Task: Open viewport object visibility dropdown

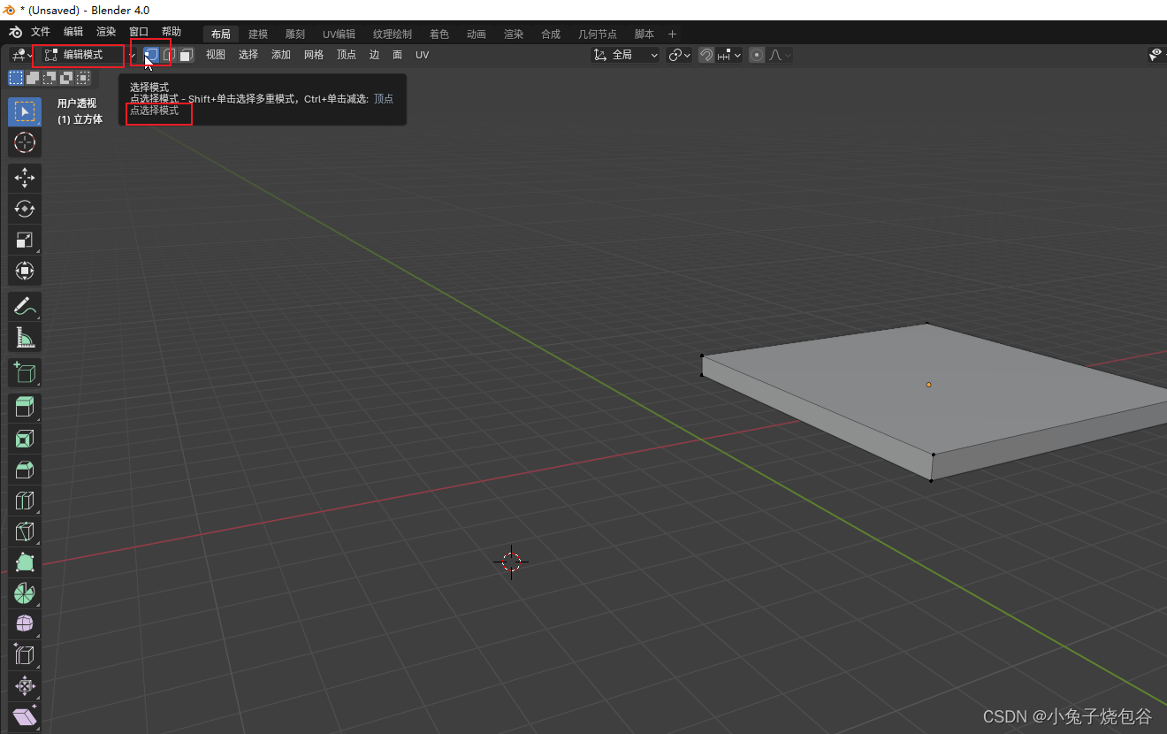Action: coord(1157,55)
